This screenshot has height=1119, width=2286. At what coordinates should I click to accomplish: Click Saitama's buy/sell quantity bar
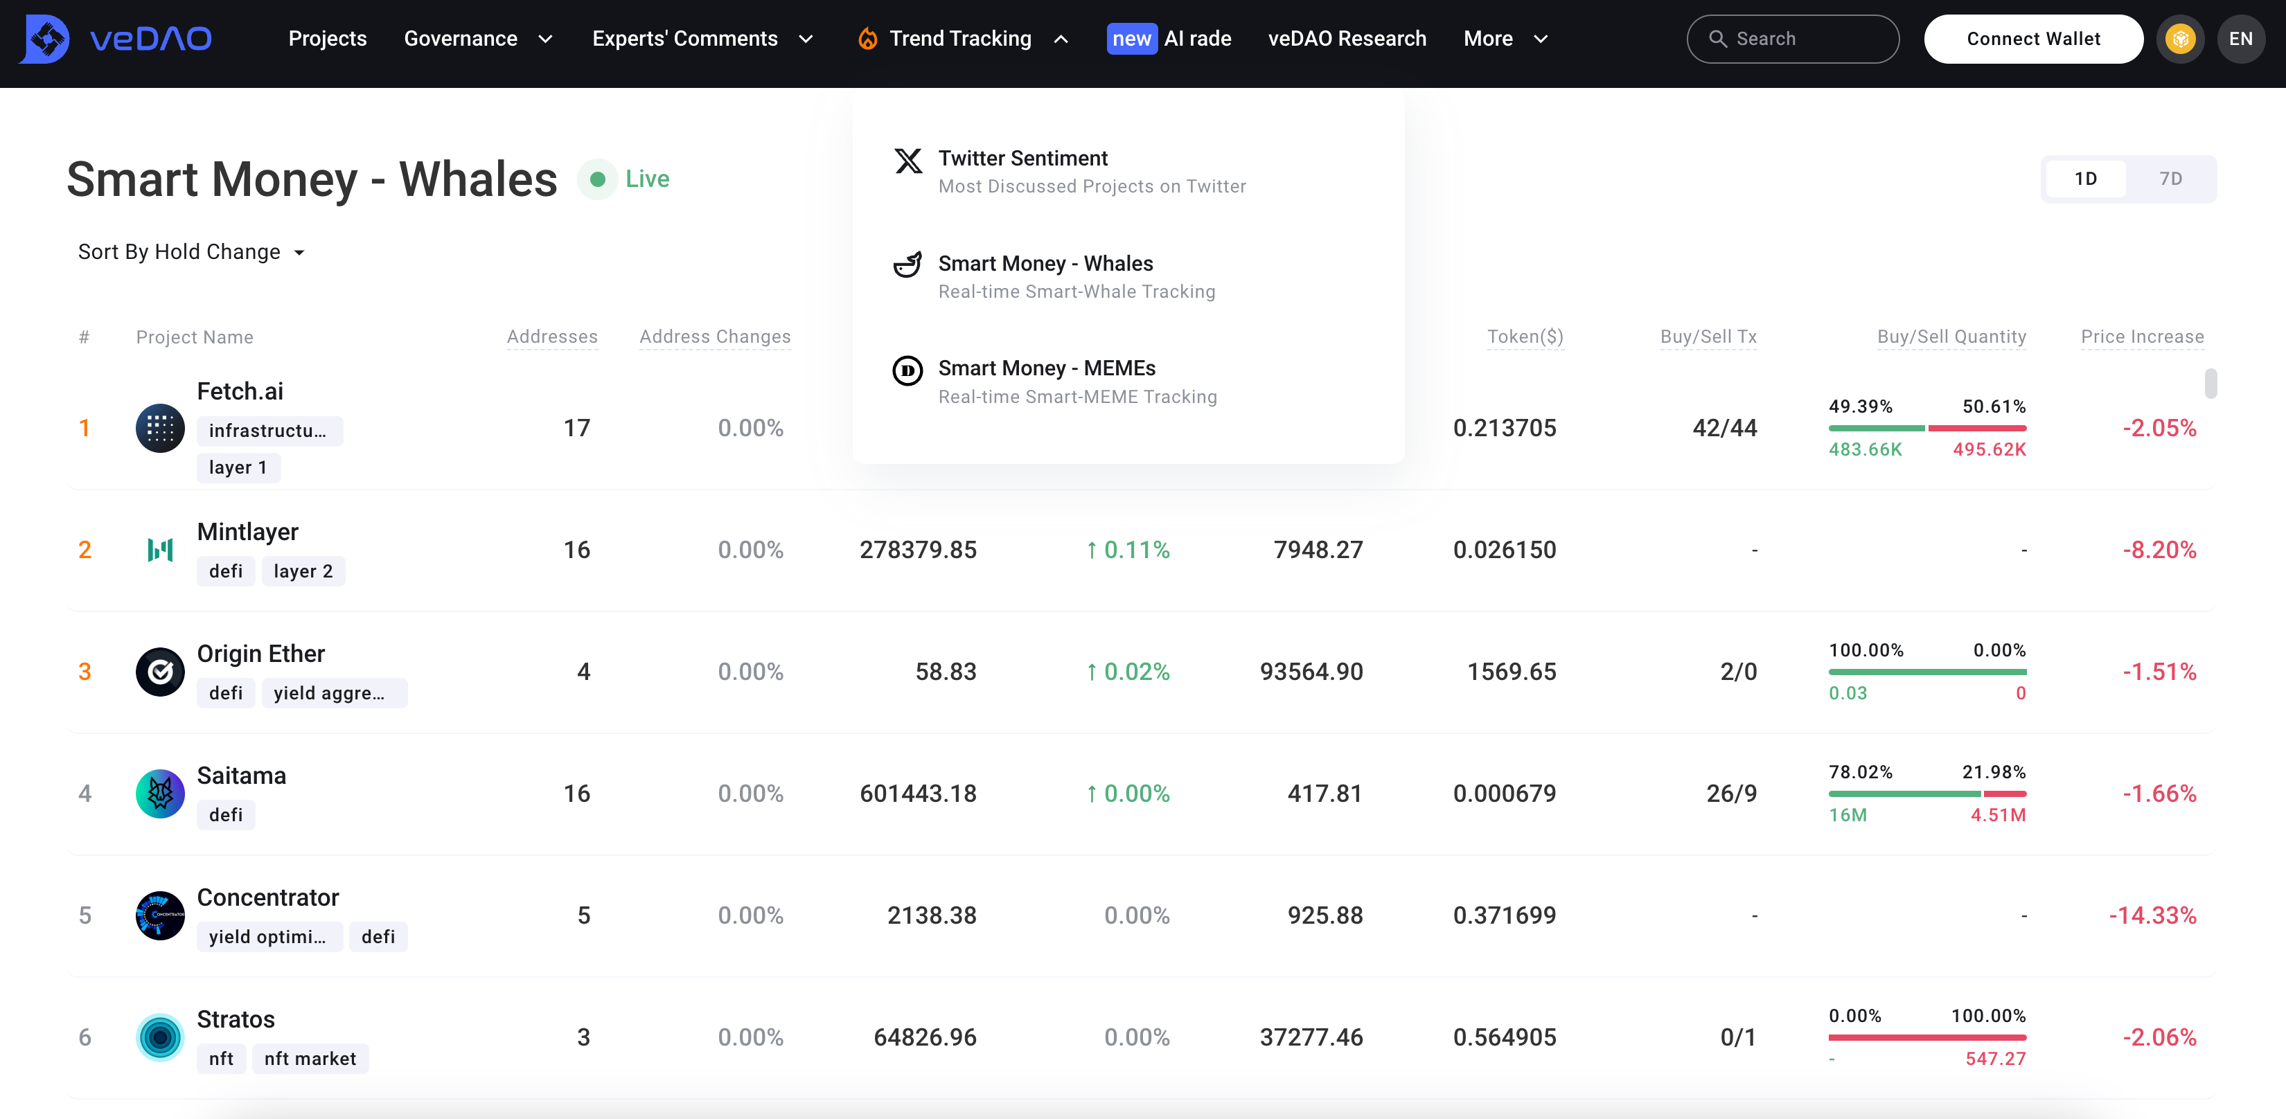coord(1926,794)
